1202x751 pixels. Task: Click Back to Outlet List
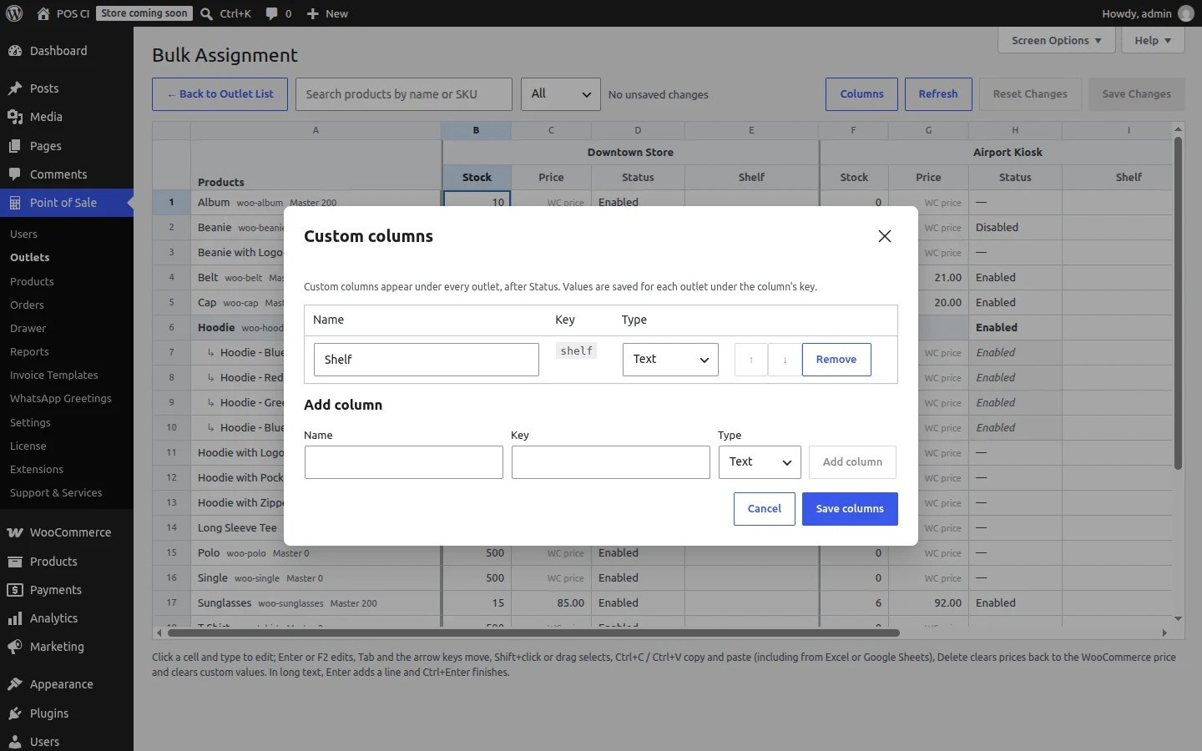[x=220, y=94]
